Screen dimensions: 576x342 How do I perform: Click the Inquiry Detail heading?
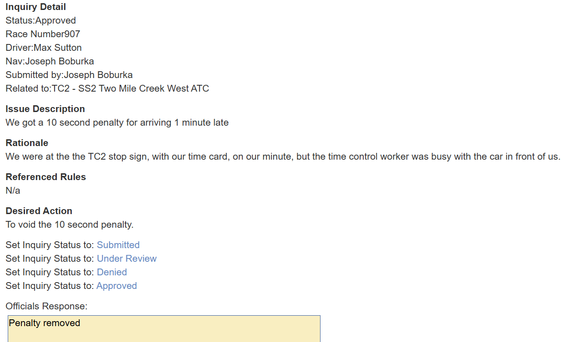tap(35, 7)
